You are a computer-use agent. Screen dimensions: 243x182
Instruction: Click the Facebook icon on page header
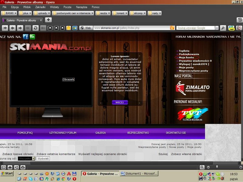click(x=26, y=37)
